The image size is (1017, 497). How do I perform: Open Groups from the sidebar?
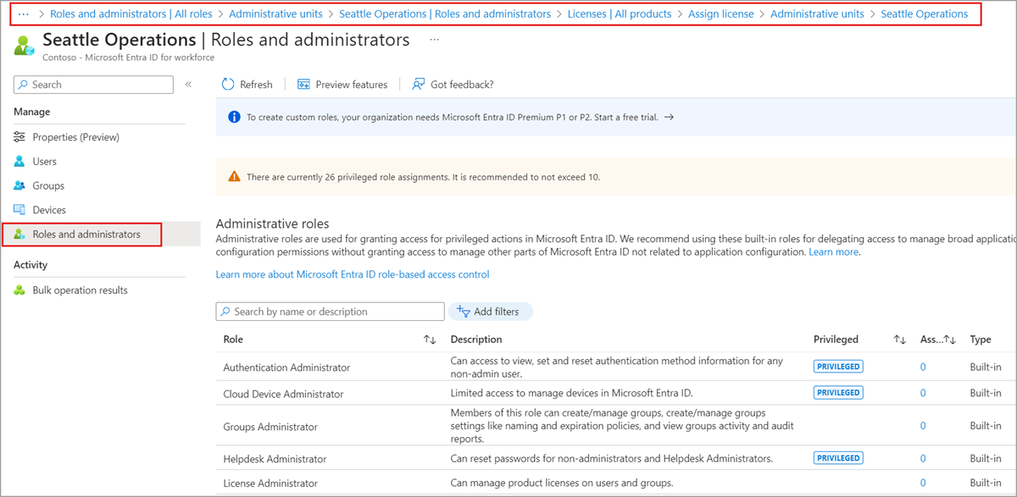click(x=47, y=185)
